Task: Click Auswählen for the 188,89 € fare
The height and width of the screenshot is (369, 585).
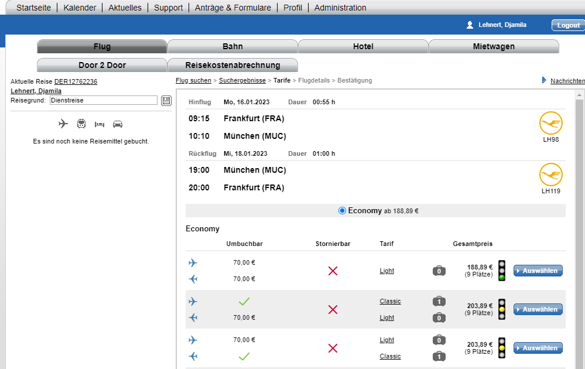Action: pos(538,271)
